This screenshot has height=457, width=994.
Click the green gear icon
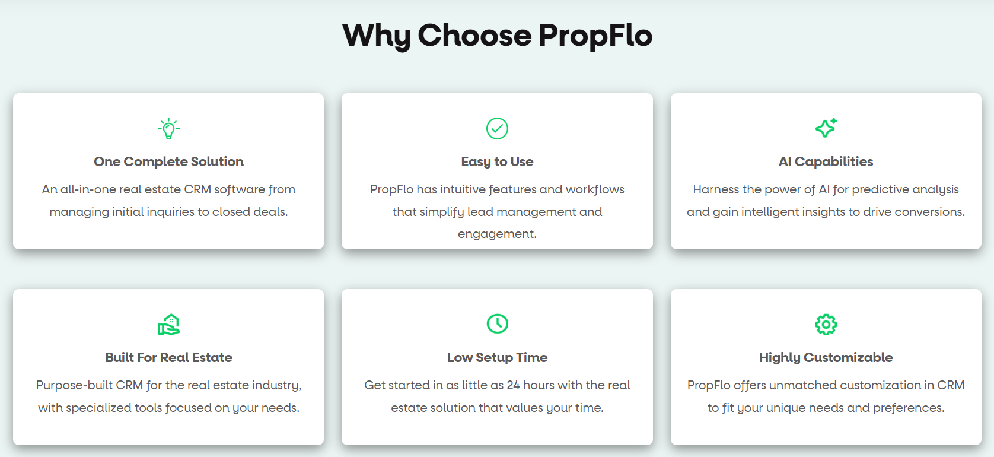(x=826, y=324)
